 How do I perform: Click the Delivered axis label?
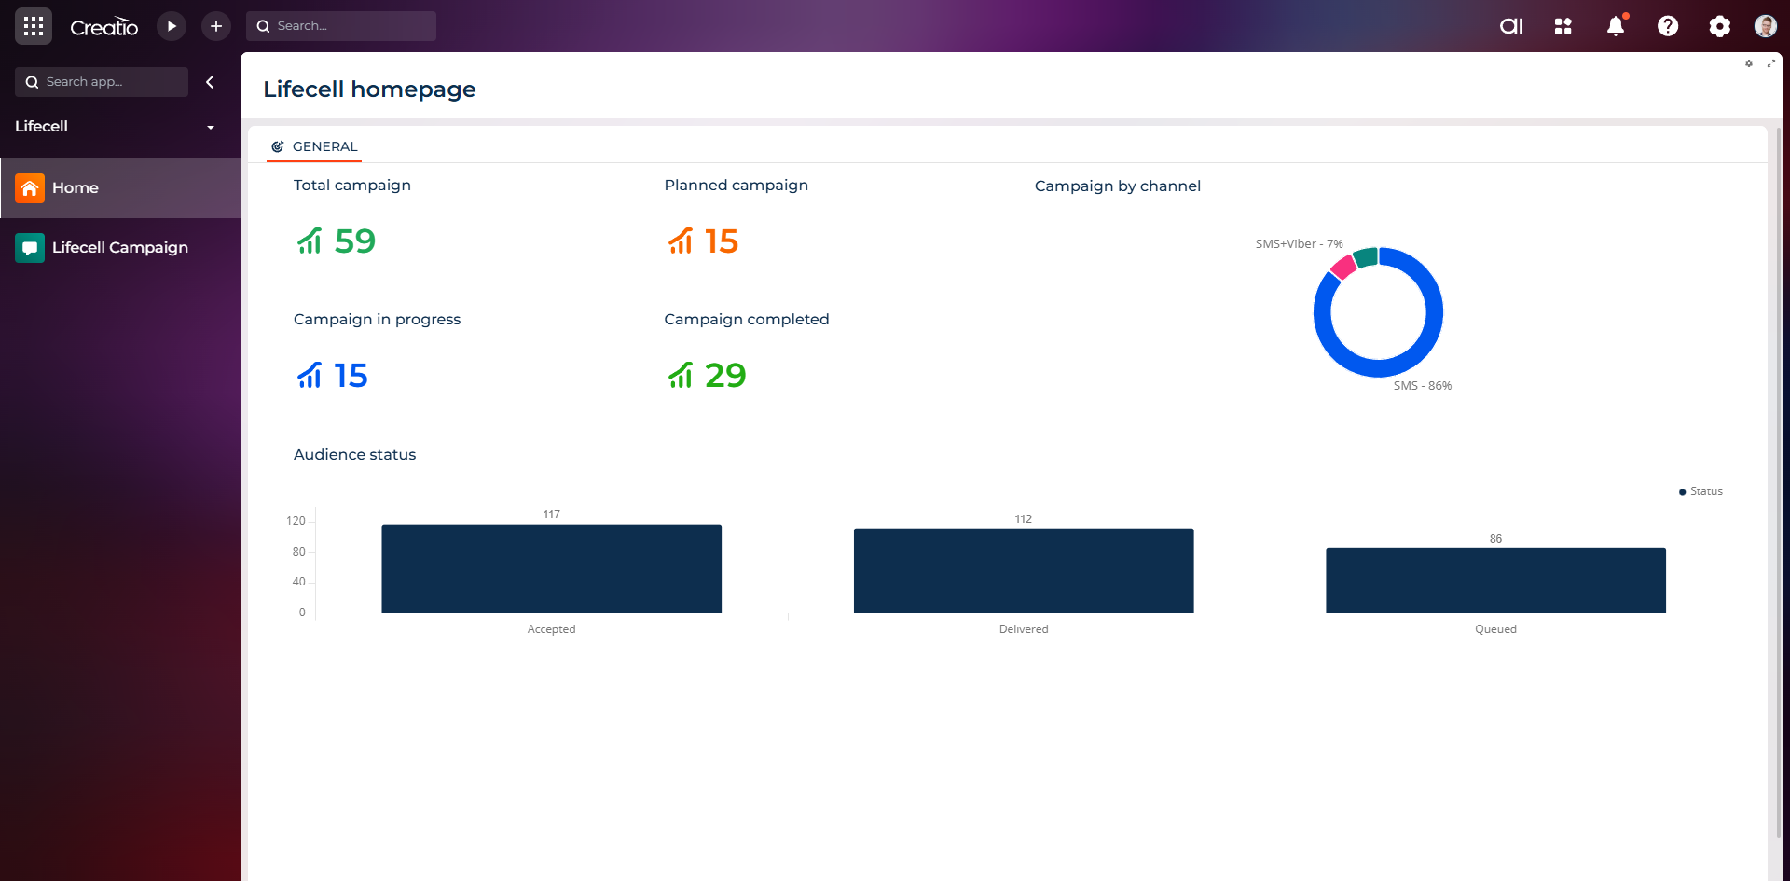(x=1024, y=629)
